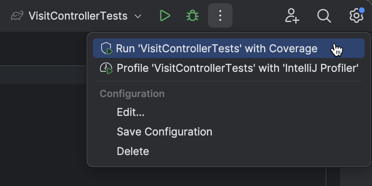Open the VisitControllerTests run configuration selector
This screenshot has height=186, width=372.
pyautogui.click(x=77, y=16)
